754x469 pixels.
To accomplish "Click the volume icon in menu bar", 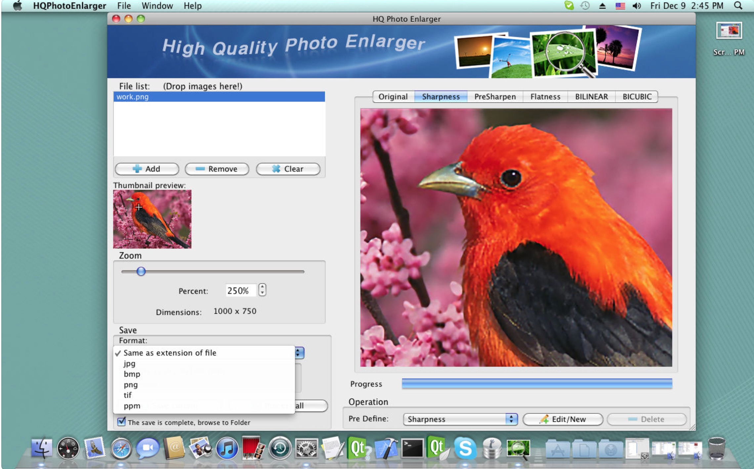I will coord(636,6).
